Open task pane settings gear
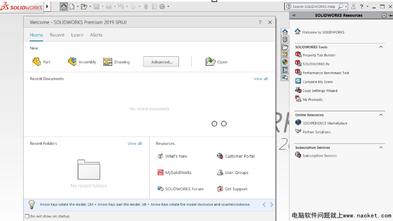The width and height of the screenshot is (393, 221). point(384,15)
